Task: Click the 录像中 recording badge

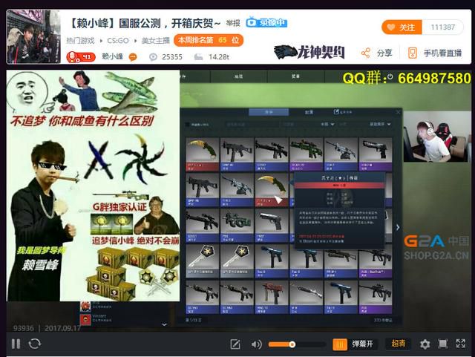Action: pyautogui.click(x=266, y=22)
